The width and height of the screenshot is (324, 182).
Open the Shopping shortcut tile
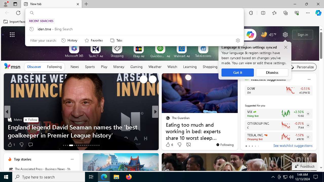click(117, 52)
